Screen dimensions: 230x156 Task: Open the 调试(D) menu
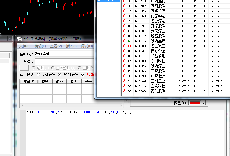click(87, 46)
